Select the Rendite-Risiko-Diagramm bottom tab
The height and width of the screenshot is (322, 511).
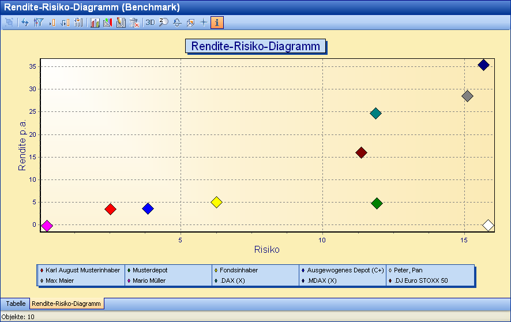(x=66, y=304)
